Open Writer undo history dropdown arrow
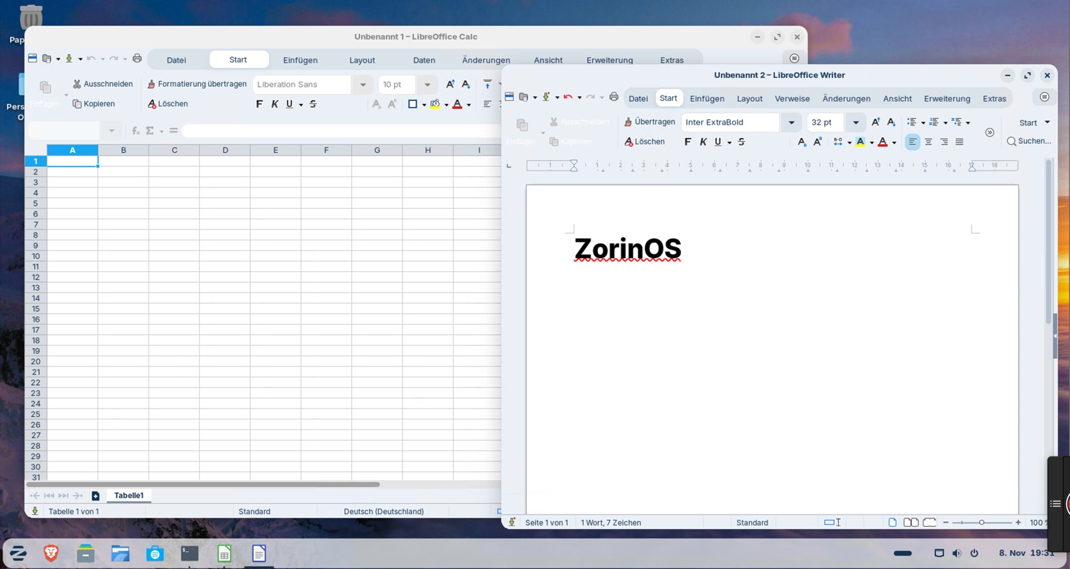 click(579, 98)
